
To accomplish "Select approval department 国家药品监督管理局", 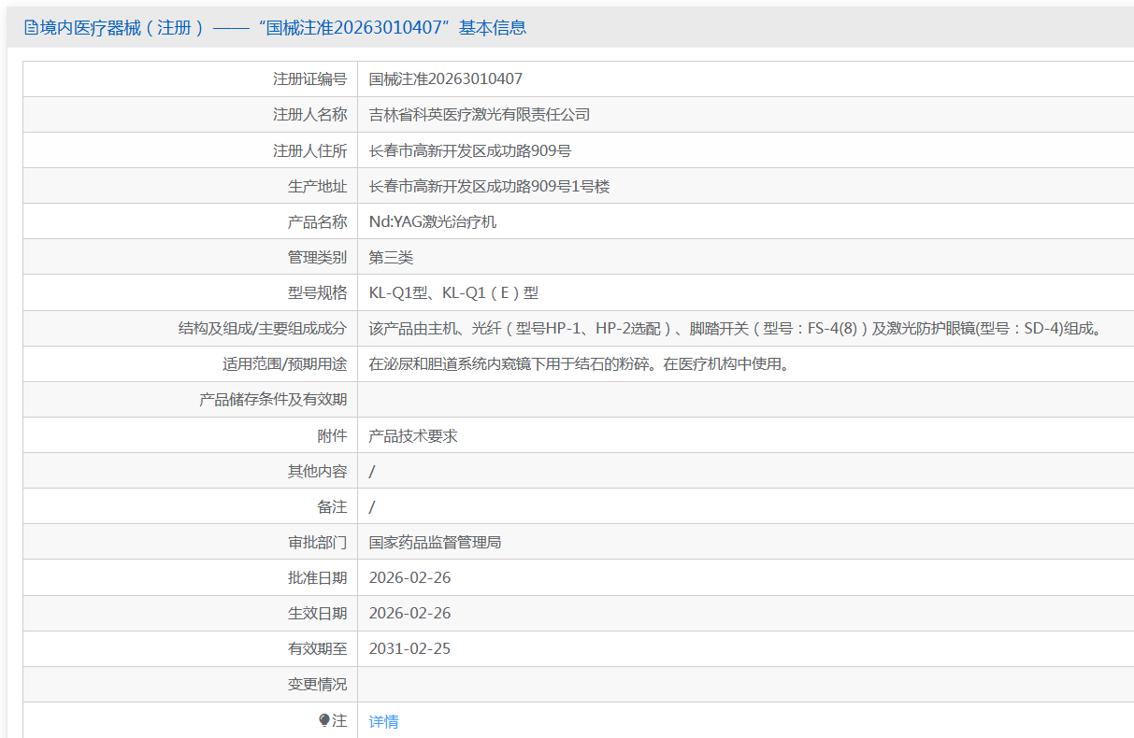I will click(x=435, y=542).
